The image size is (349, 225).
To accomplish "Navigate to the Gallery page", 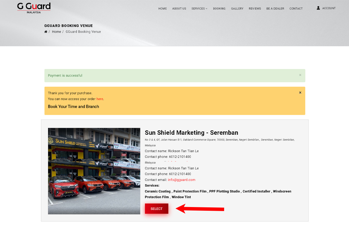I will click(x=237, y=9).
